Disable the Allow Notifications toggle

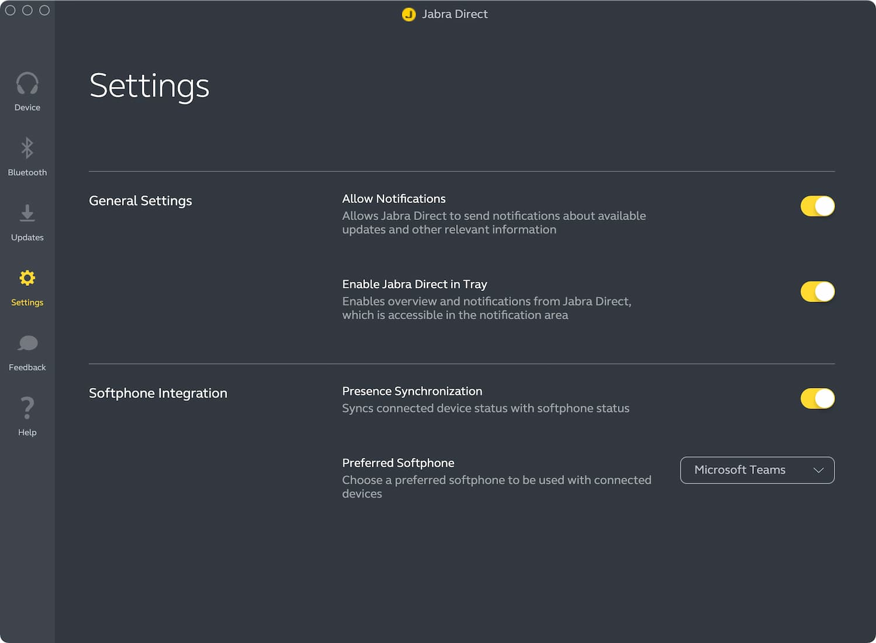(x=817, y=206)
